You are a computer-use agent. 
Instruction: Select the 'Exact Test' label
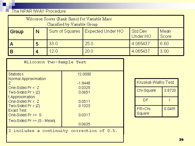[x=17, y=110]
